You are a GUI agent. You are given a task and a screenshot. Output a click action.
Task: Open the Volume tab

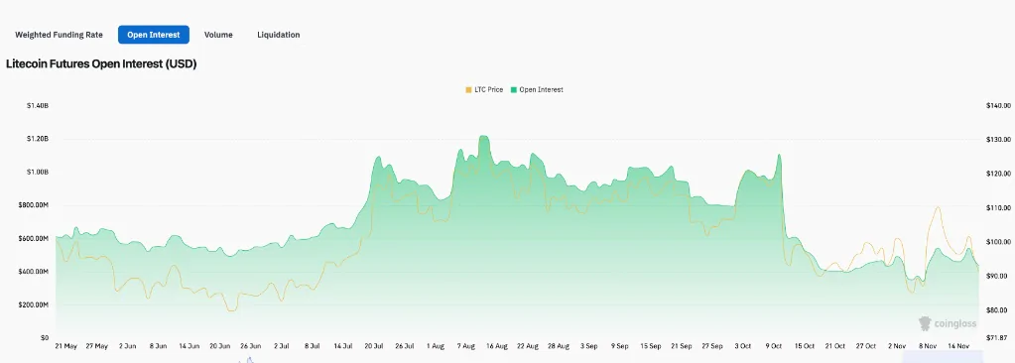[218, 35]
